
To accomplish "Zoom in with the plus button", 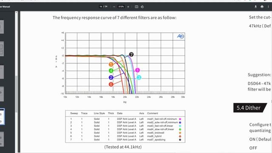I will pos(128,7).
